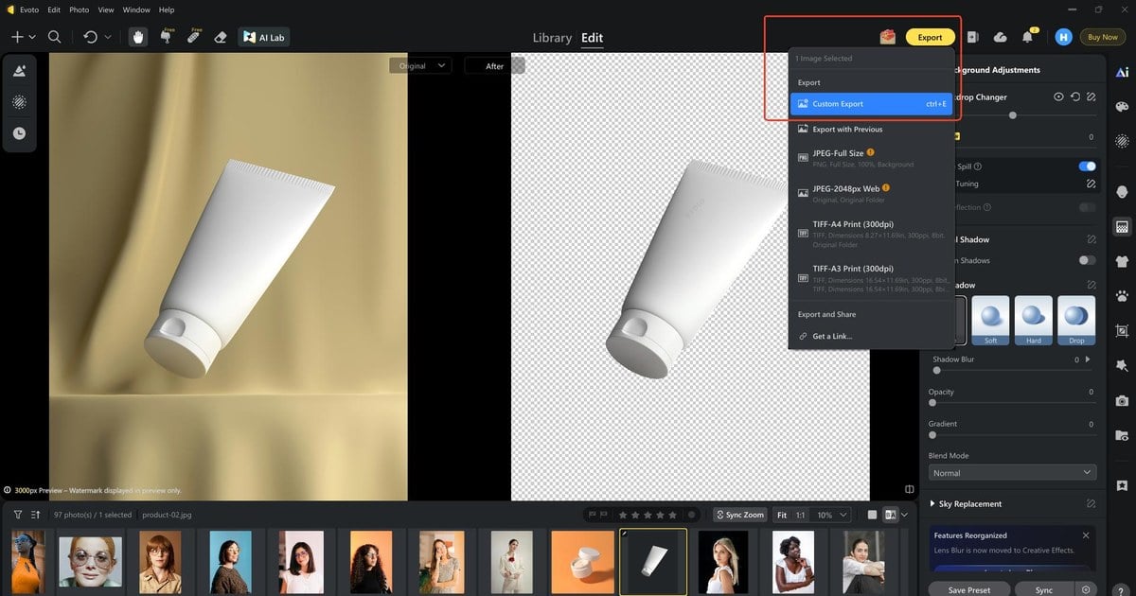Open the H user profile avatar
This screenshot has height=596, width=1136.
[1063, 37]
